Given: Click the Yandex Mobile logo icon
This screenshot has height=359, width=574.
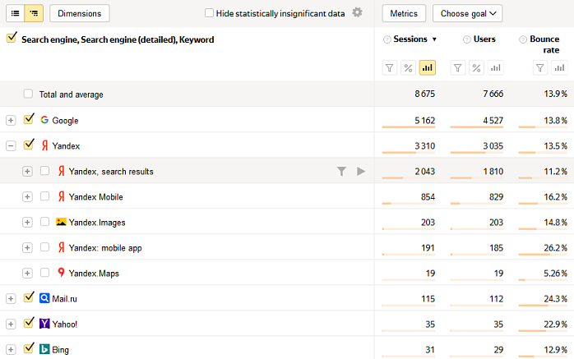Looking at the screenshot, I should 62,196.
